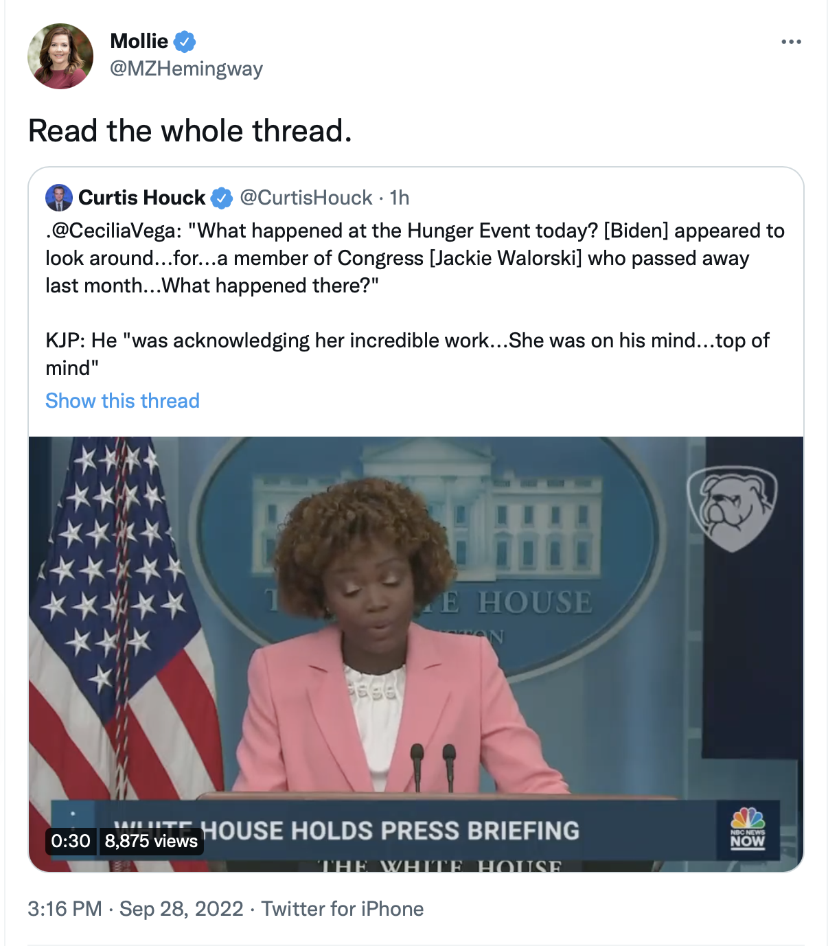Open the 3:16 PM Sep 28, 2022 timestamp

point(135,909)
